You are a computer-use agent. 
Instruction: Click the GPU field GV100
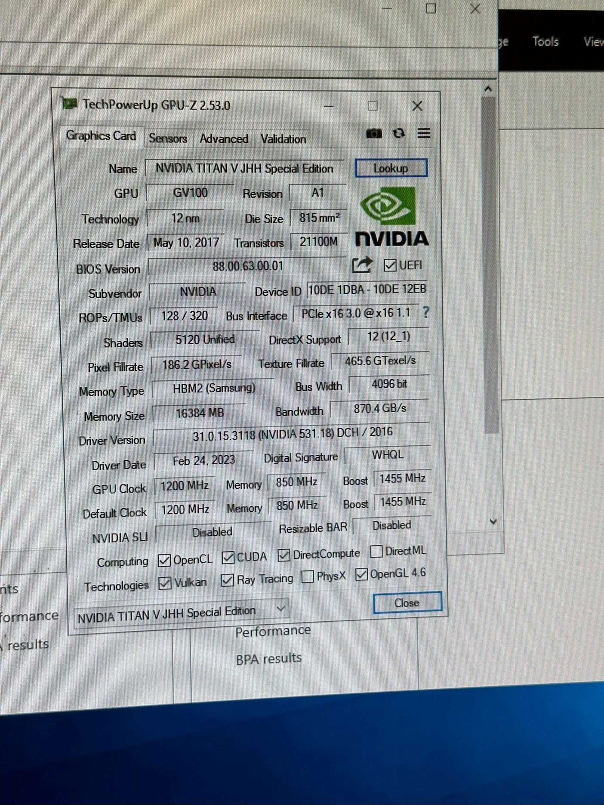coord(190,192)
